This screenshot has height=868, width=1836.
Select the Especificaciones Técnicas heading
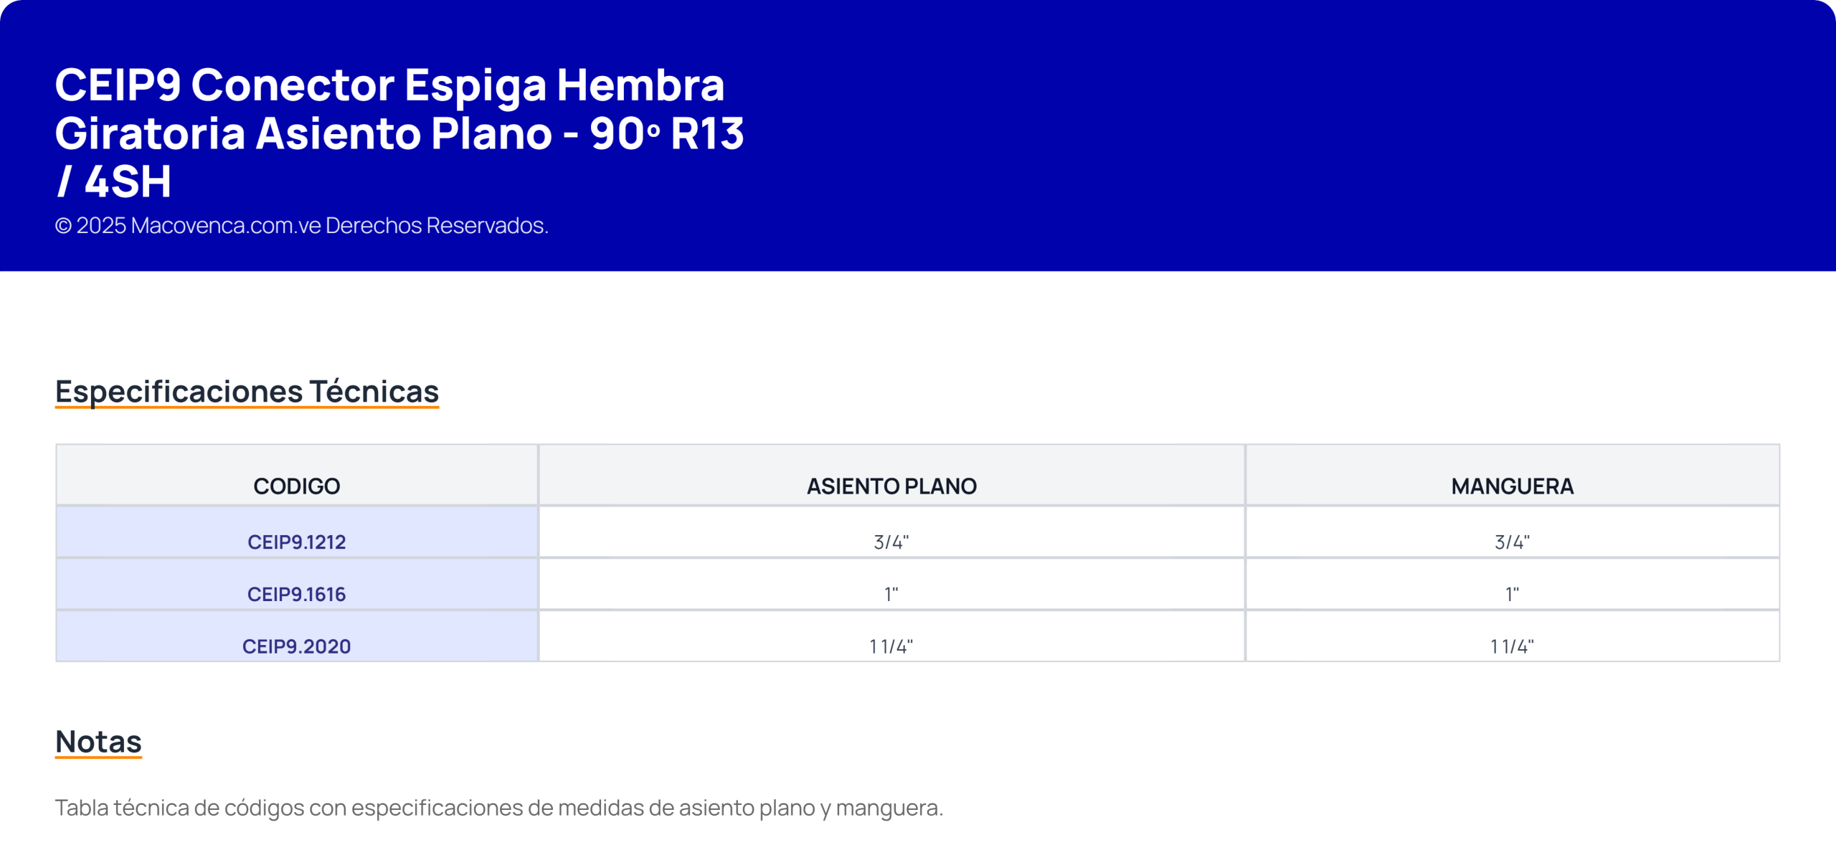pos(247,392)
